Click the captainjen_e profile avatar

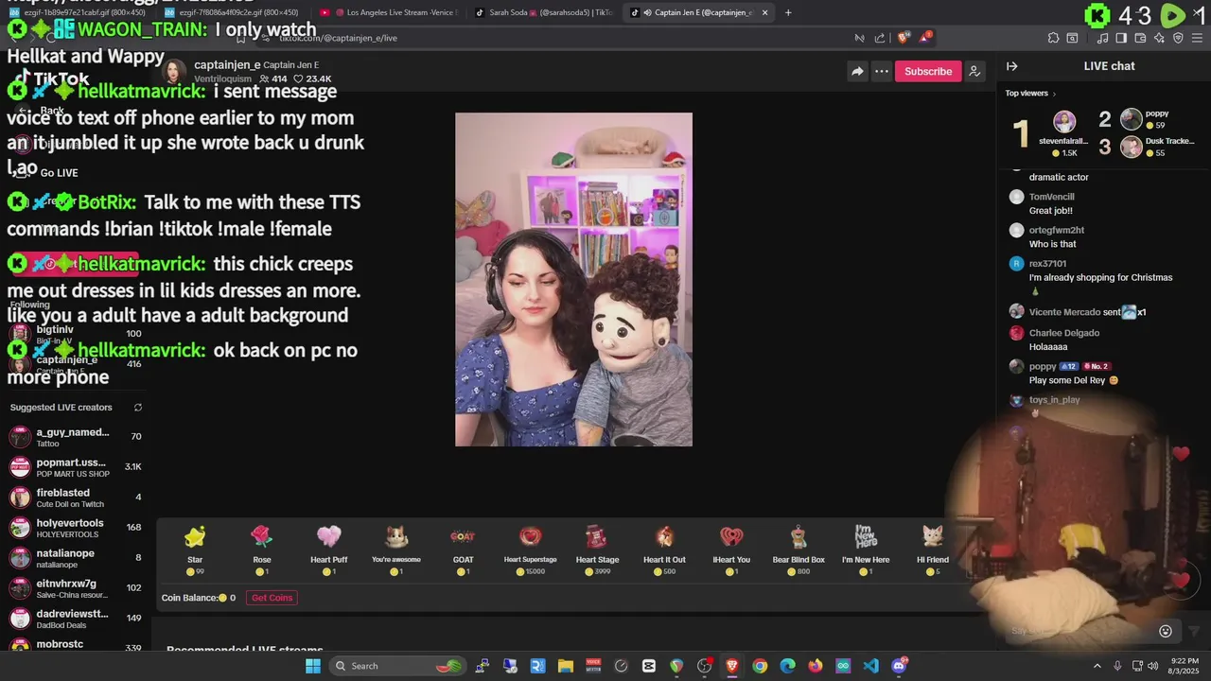click(x=174, y=72)
